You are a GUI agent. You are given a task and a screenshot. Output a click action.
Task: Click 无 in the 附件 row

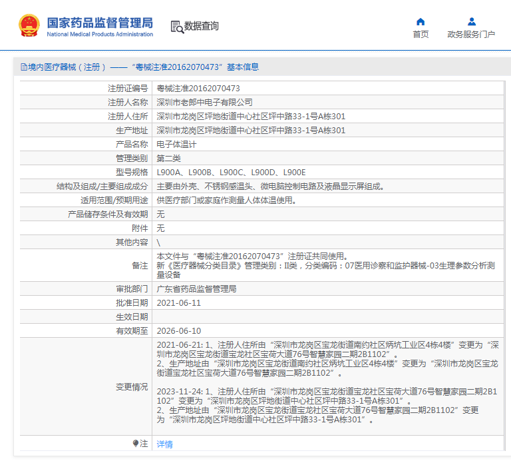(x=160, y=229)
